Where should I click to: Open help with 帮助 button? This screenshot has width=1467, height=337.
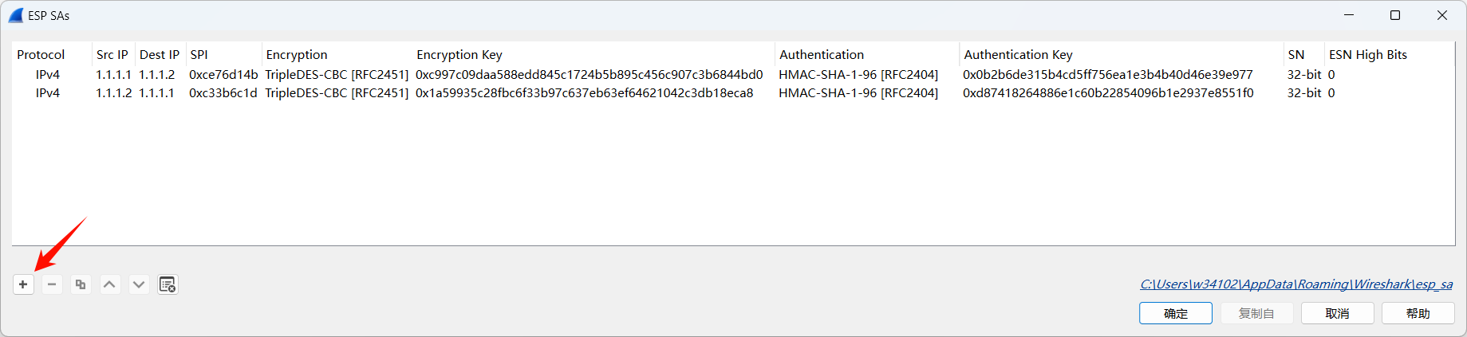pyautogui.click(x=1418, y=313)
